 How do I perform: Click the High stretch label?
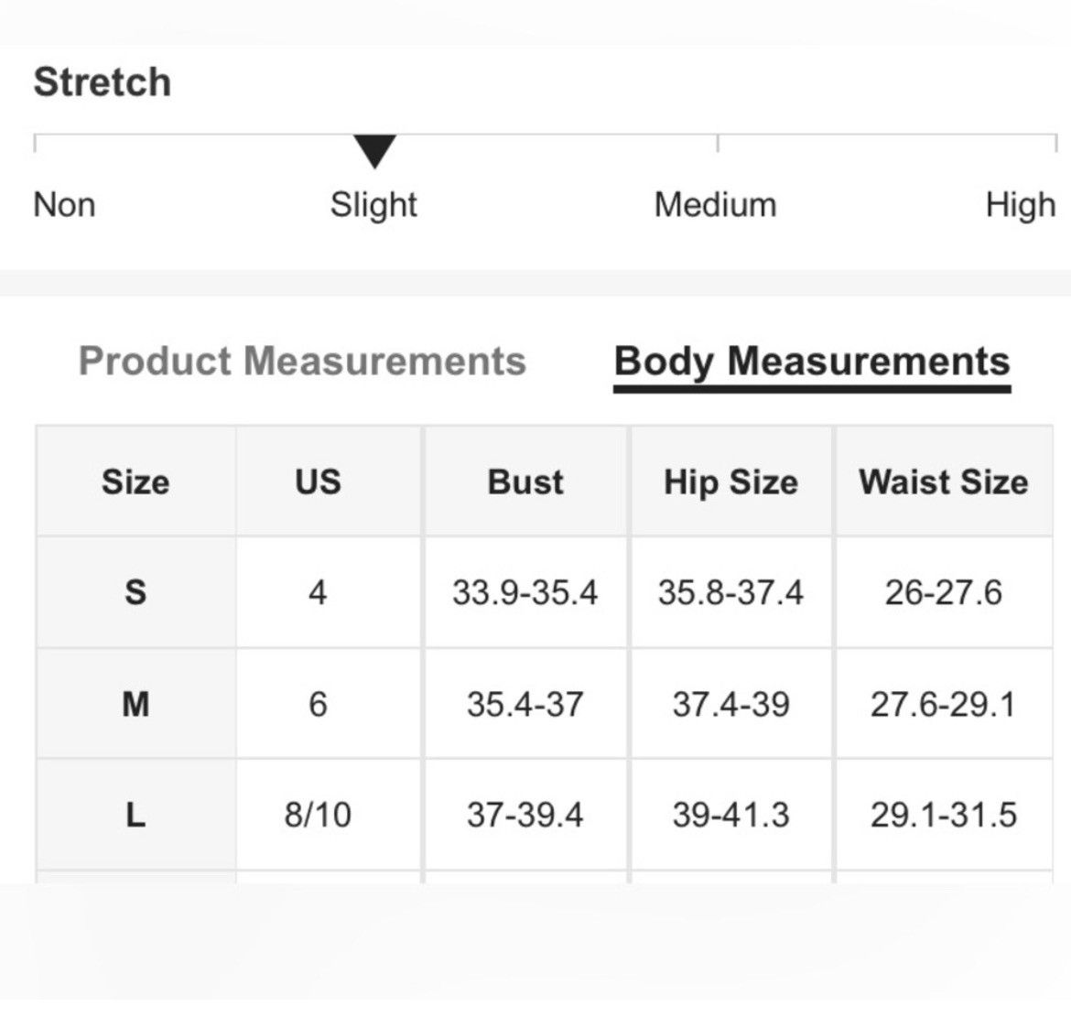[x=1021, y=205]
